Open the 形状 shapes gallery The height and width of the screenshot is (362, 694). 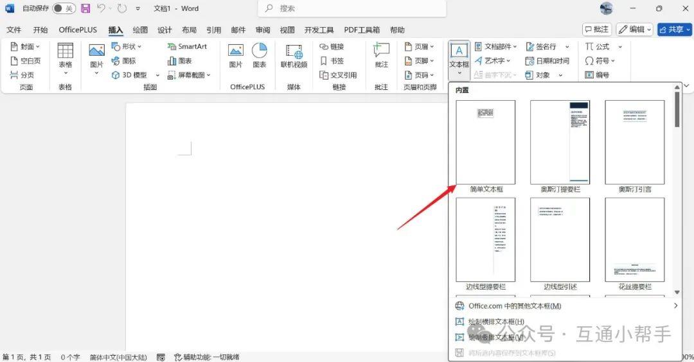pos(126,46)
